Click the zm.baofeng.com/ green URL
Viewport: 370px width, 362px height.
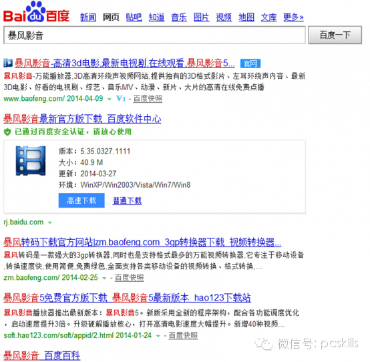pos(31,278)
